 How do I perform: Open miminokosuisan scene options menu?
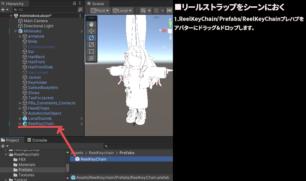pos(80,16)
